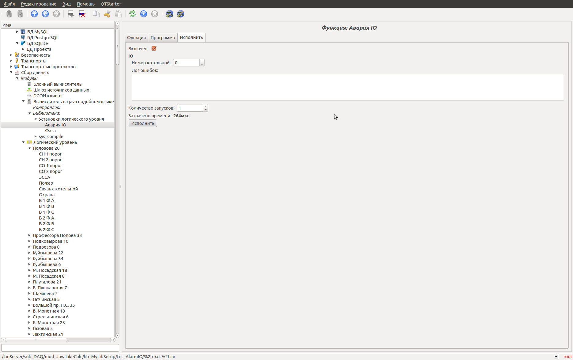Click the scissors cut icon
The image size is (573, 360).
point(107,14)
